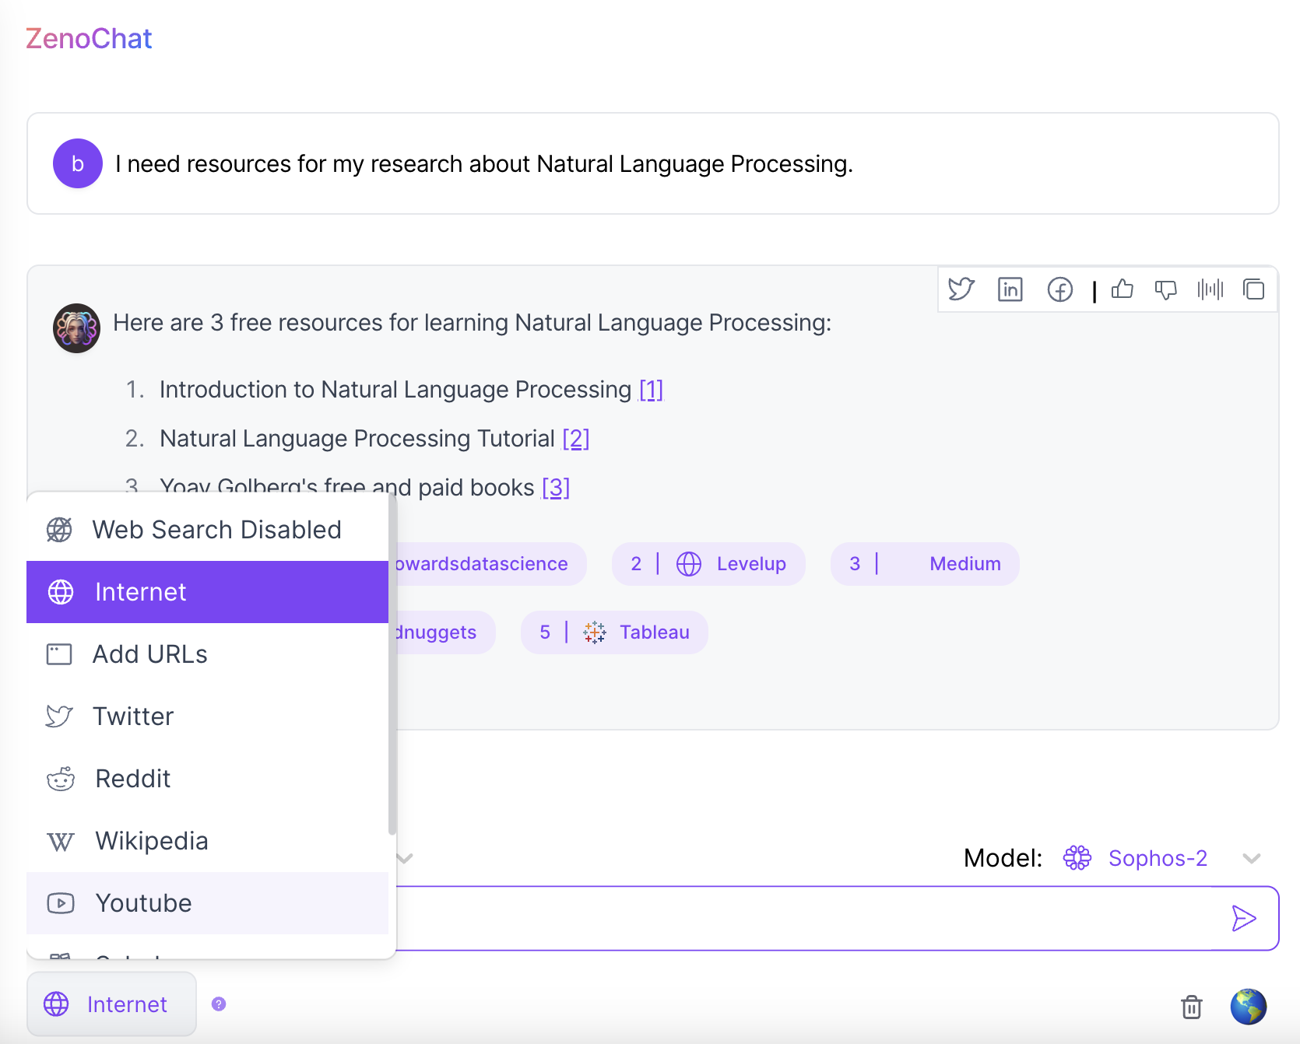Click the user avatar labeled b
The image size is (1300, 1044).
tap(78, 163)
